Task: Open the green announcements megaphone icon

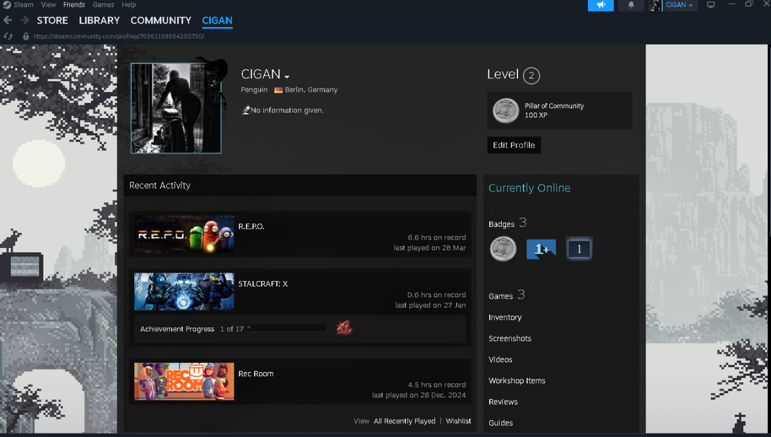Action: click(x=601, y=5)
